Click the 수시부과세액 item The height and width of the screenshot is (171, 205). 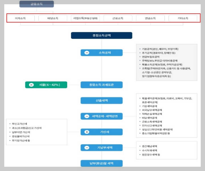pos(149,150)
